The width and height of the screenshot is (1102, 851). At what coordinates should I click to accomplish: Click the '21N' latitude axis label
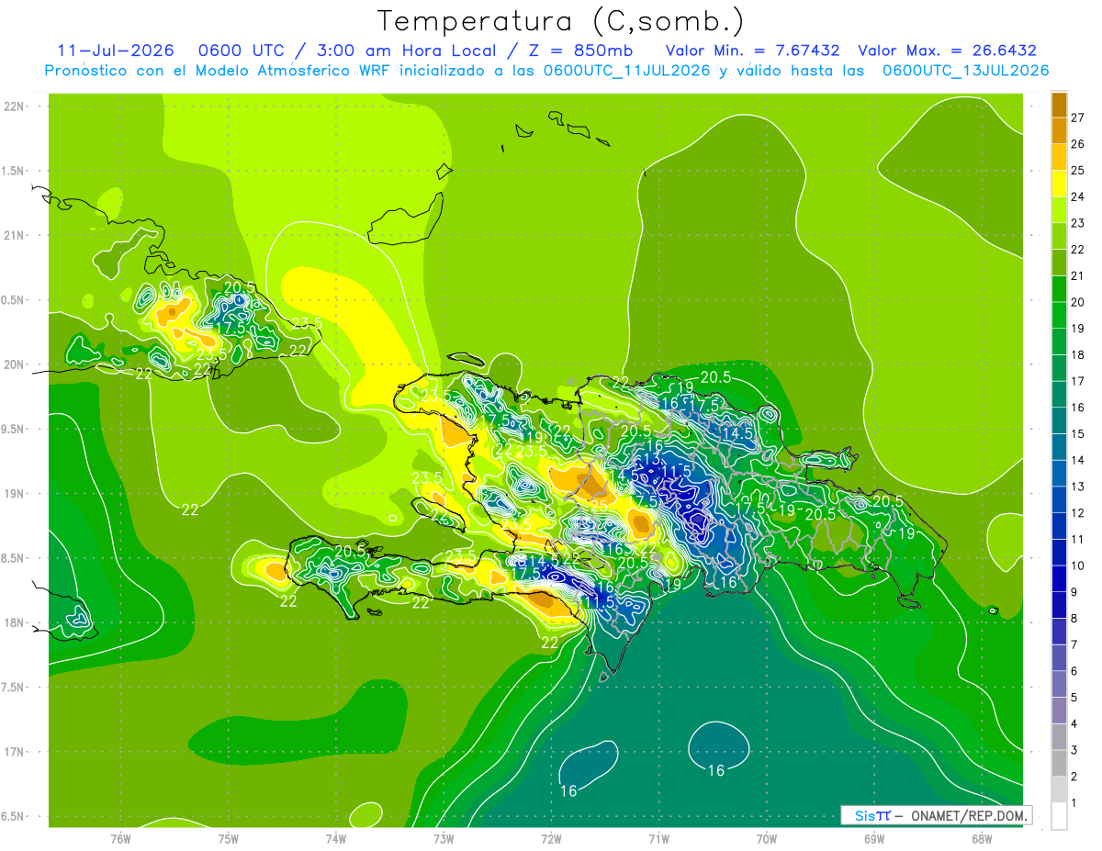14,235
